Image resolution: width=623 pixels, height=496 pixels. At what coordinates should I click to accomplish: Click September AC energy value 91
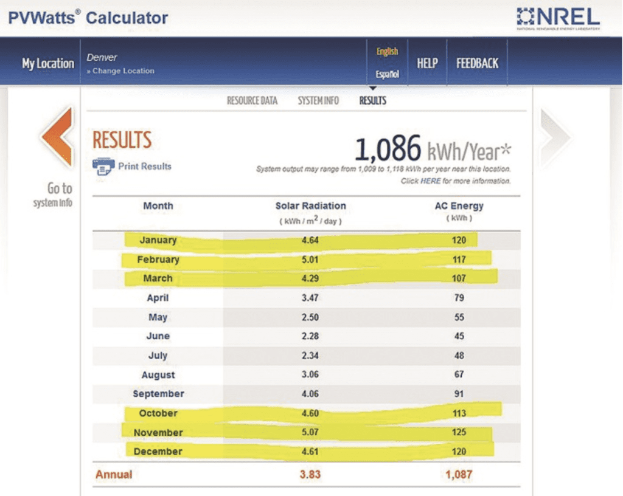tap(459, 394)
